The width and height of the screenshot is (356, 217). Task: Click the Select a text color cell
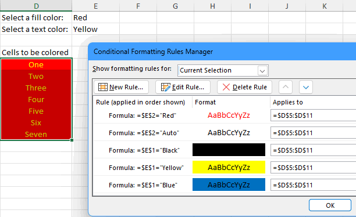[x=36, y=29]
